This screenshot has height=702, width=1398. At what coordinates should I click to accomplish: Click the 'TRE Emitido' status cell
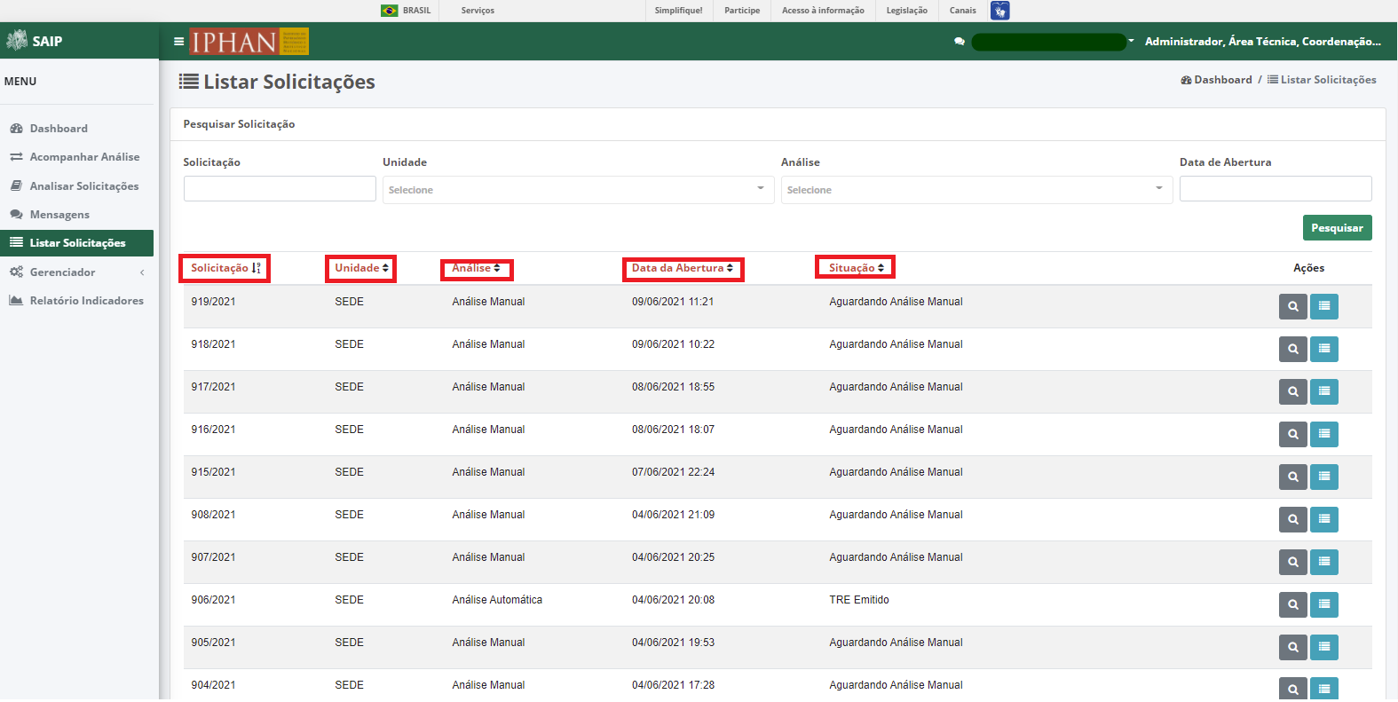click(x=859, y=600)
